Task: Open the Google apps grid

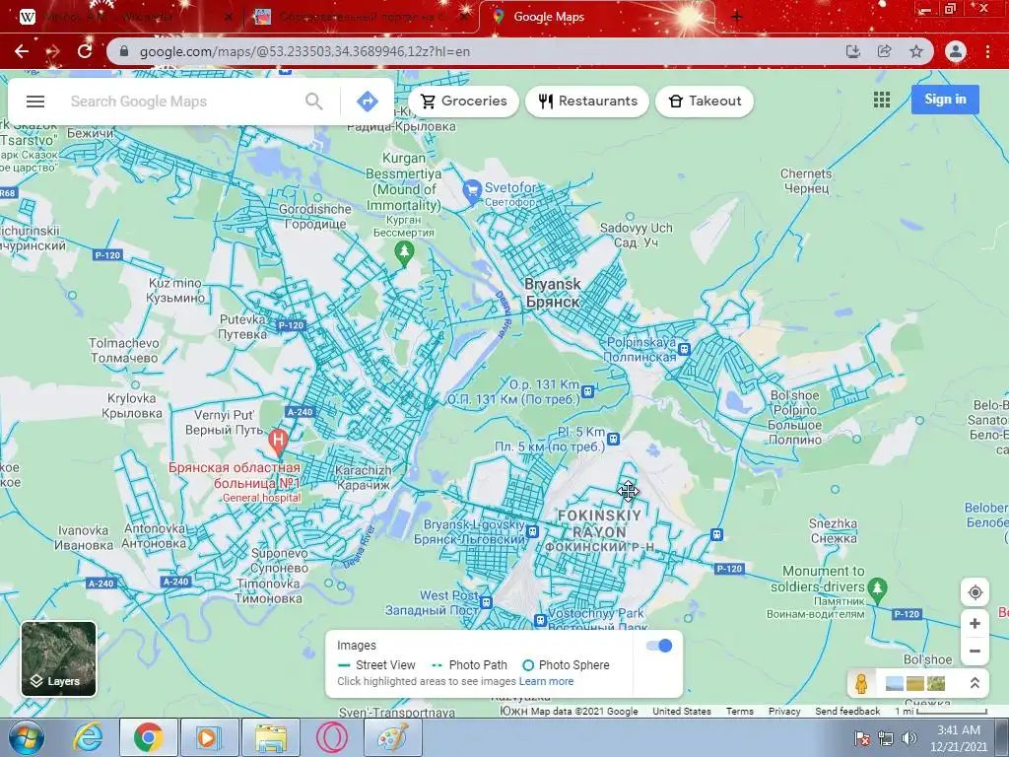Action: pyautogui.click(x=882, y=100)
